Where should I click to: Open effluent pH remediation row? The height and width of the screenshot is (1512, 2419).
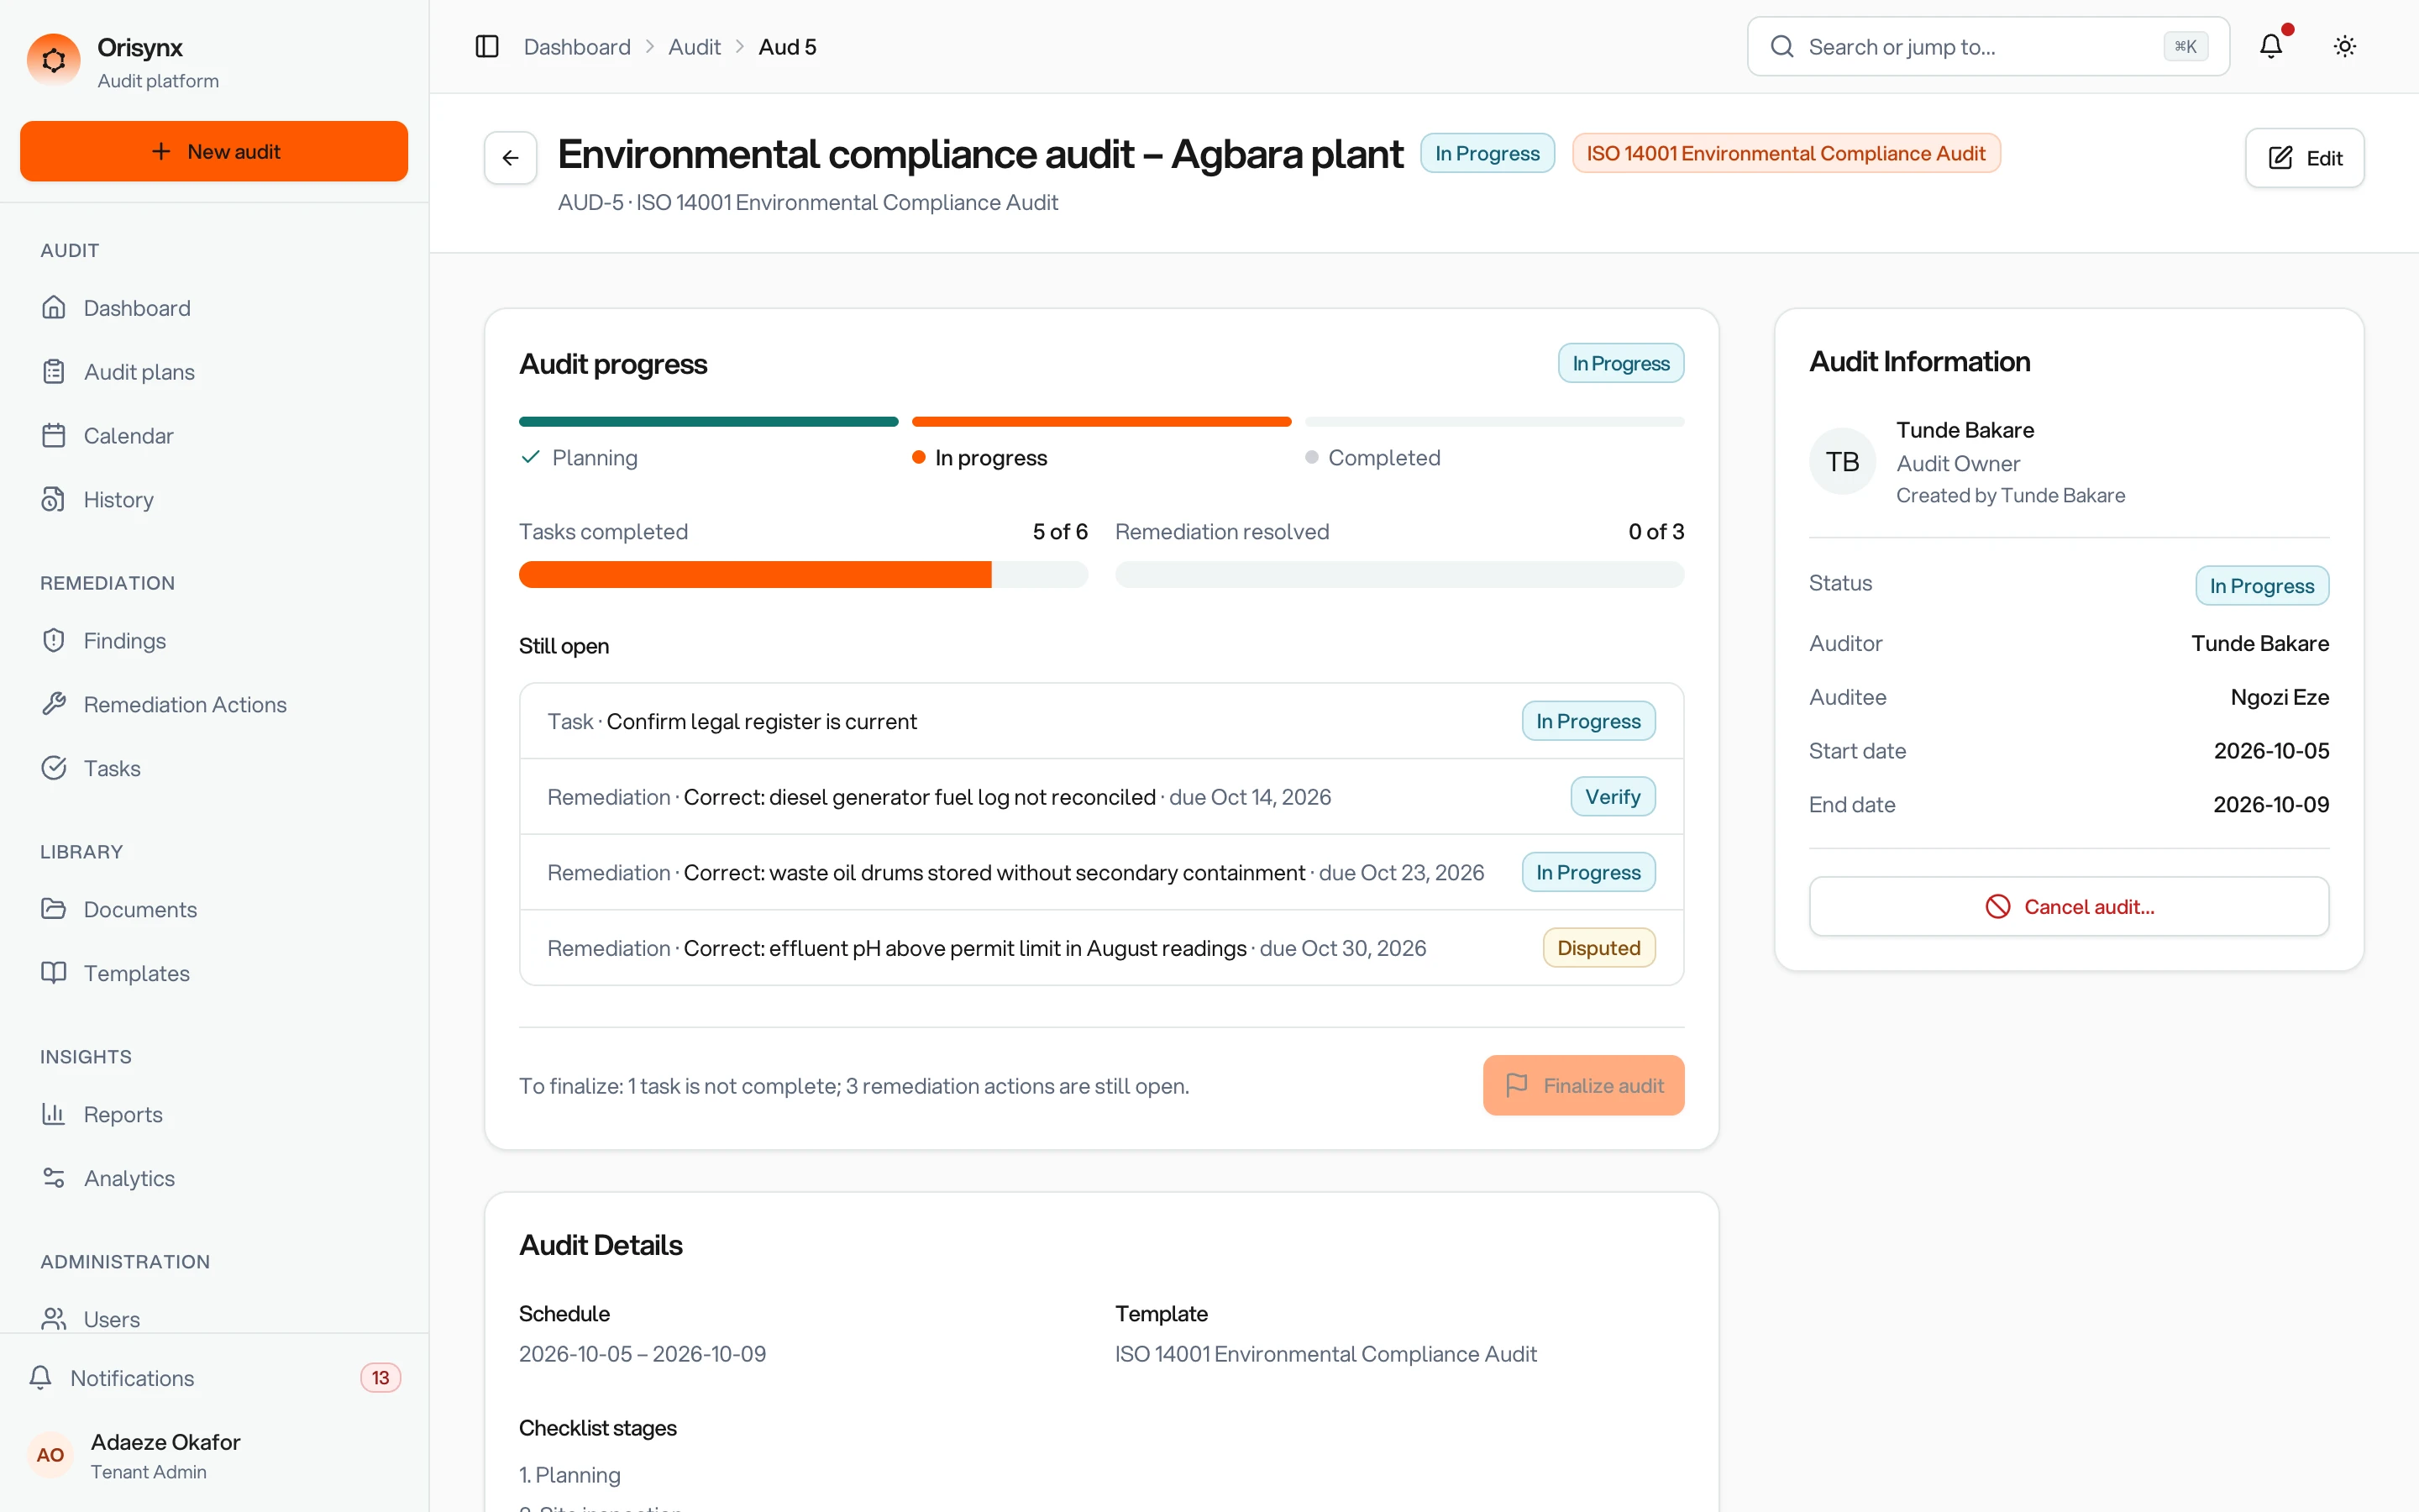[x=1101, y=948]
